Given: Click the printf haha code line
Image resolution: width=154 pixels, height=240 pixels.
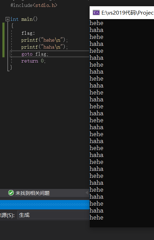Looking at the screenshot, I should point(44,47).
